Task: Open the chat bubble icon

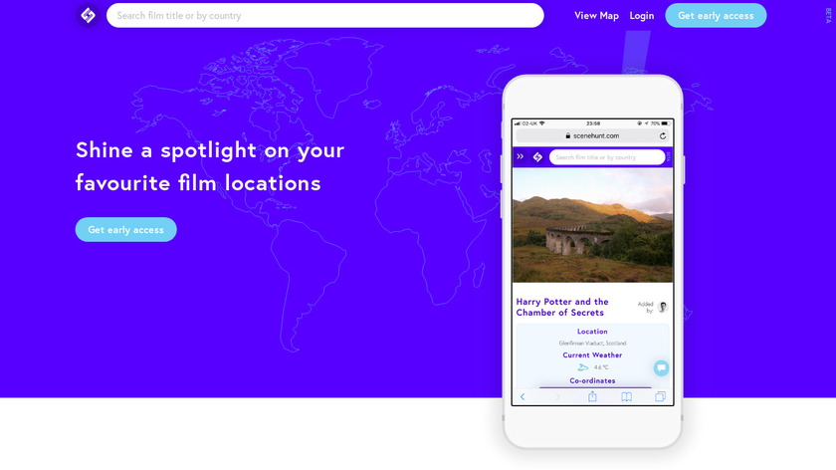Action: click(661, 367)
